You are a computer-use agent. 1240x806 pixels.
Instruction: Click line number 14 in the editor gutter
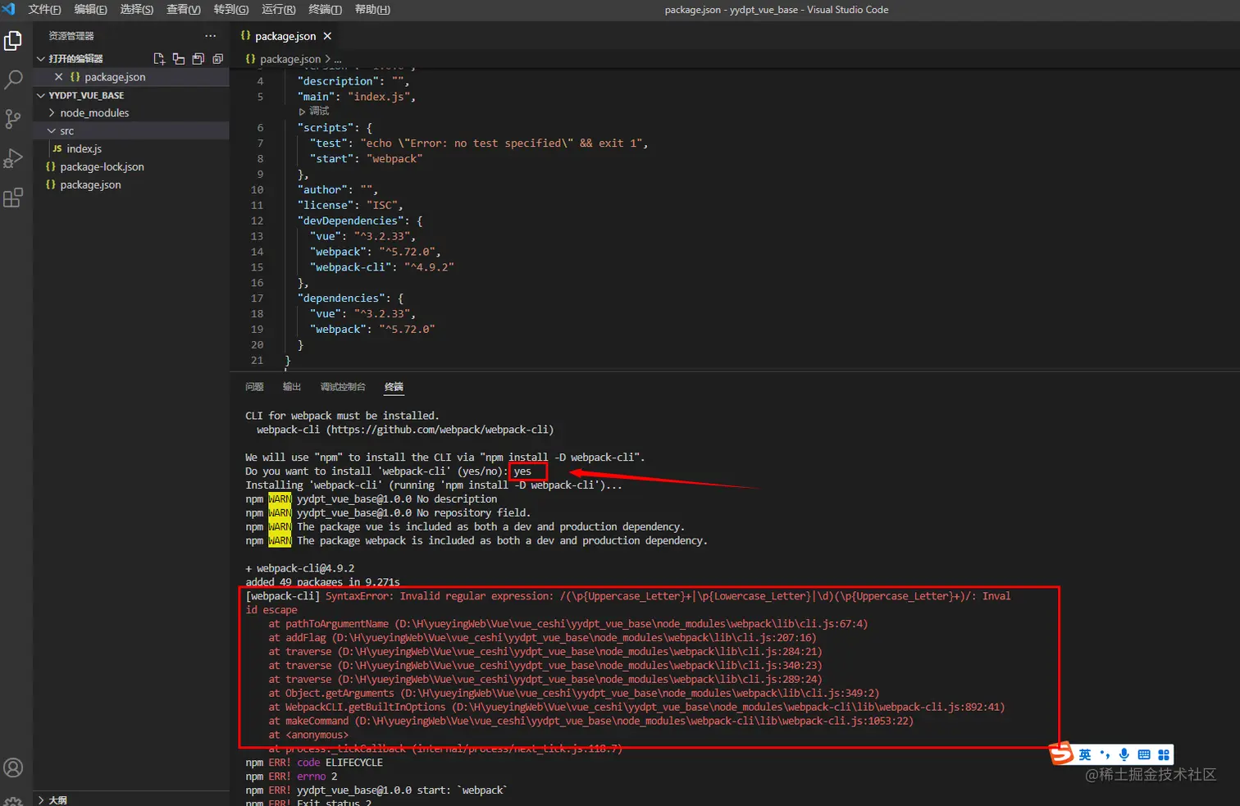[258, 253]
